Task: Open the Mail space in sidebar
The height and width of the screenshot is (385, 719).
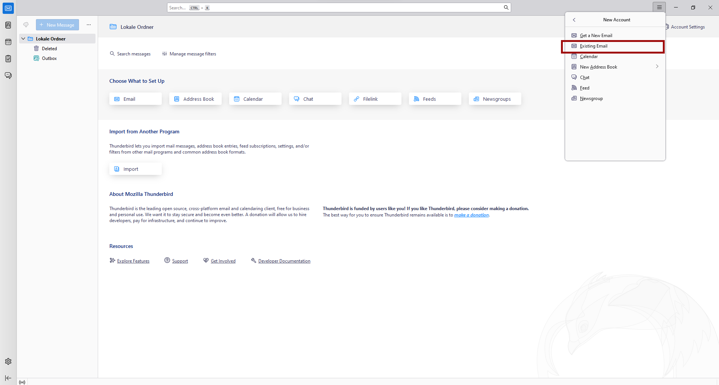Action: coord(8,8)
